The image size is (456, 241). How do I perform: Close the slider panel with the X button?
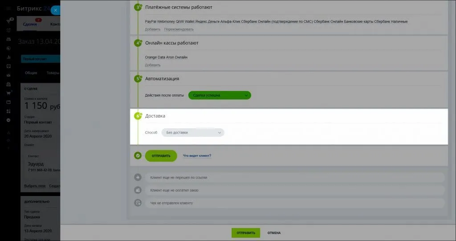tap(55, 10)
